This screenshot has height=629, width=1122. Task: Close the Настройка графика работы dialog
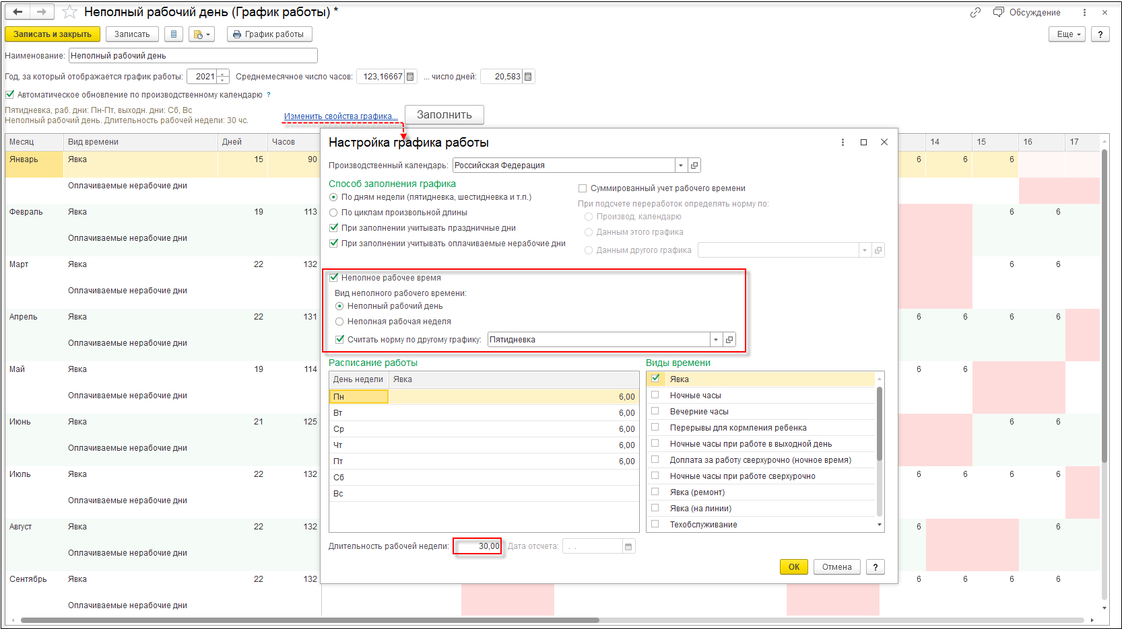pos(884,143)
